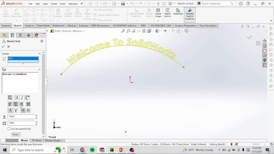The height and width of the screenshot is (154, 274).
Task: Switch to Weldments ribbon tab
Action: [x=59, y=26]
